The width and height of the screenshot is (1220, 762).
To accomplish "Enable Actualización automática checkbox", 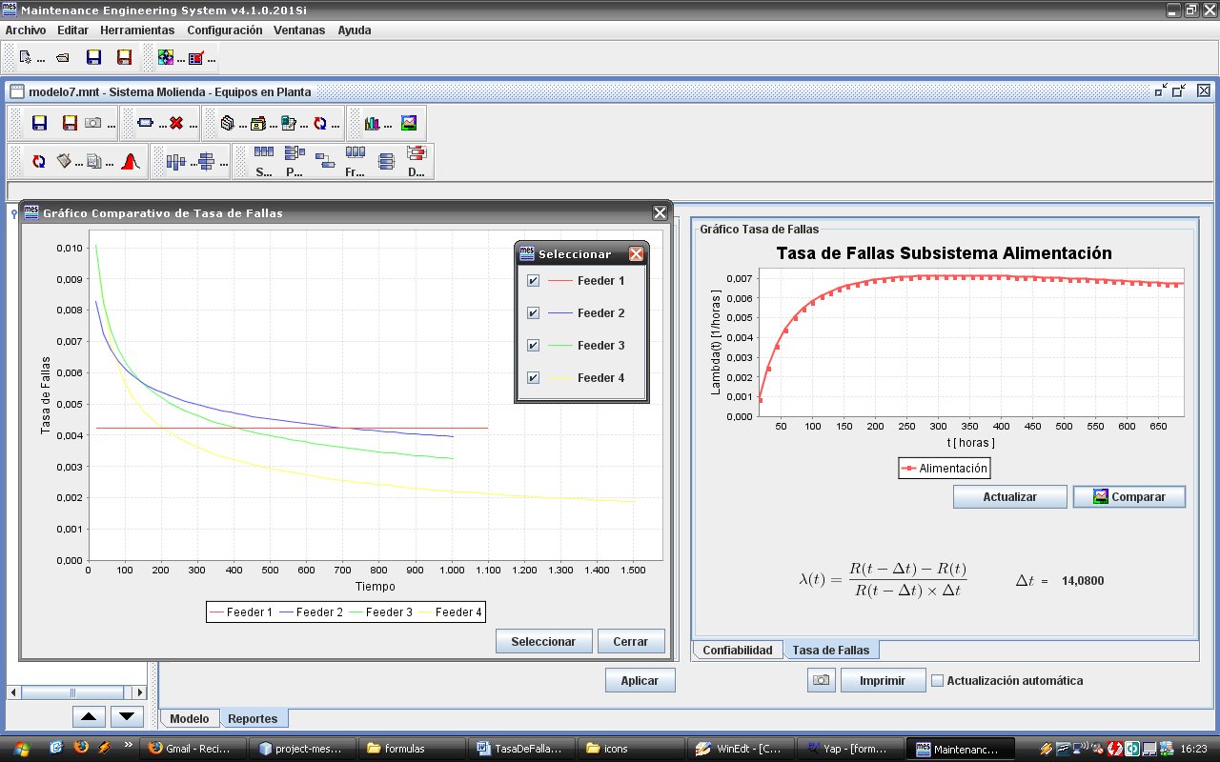I will 937,681.
